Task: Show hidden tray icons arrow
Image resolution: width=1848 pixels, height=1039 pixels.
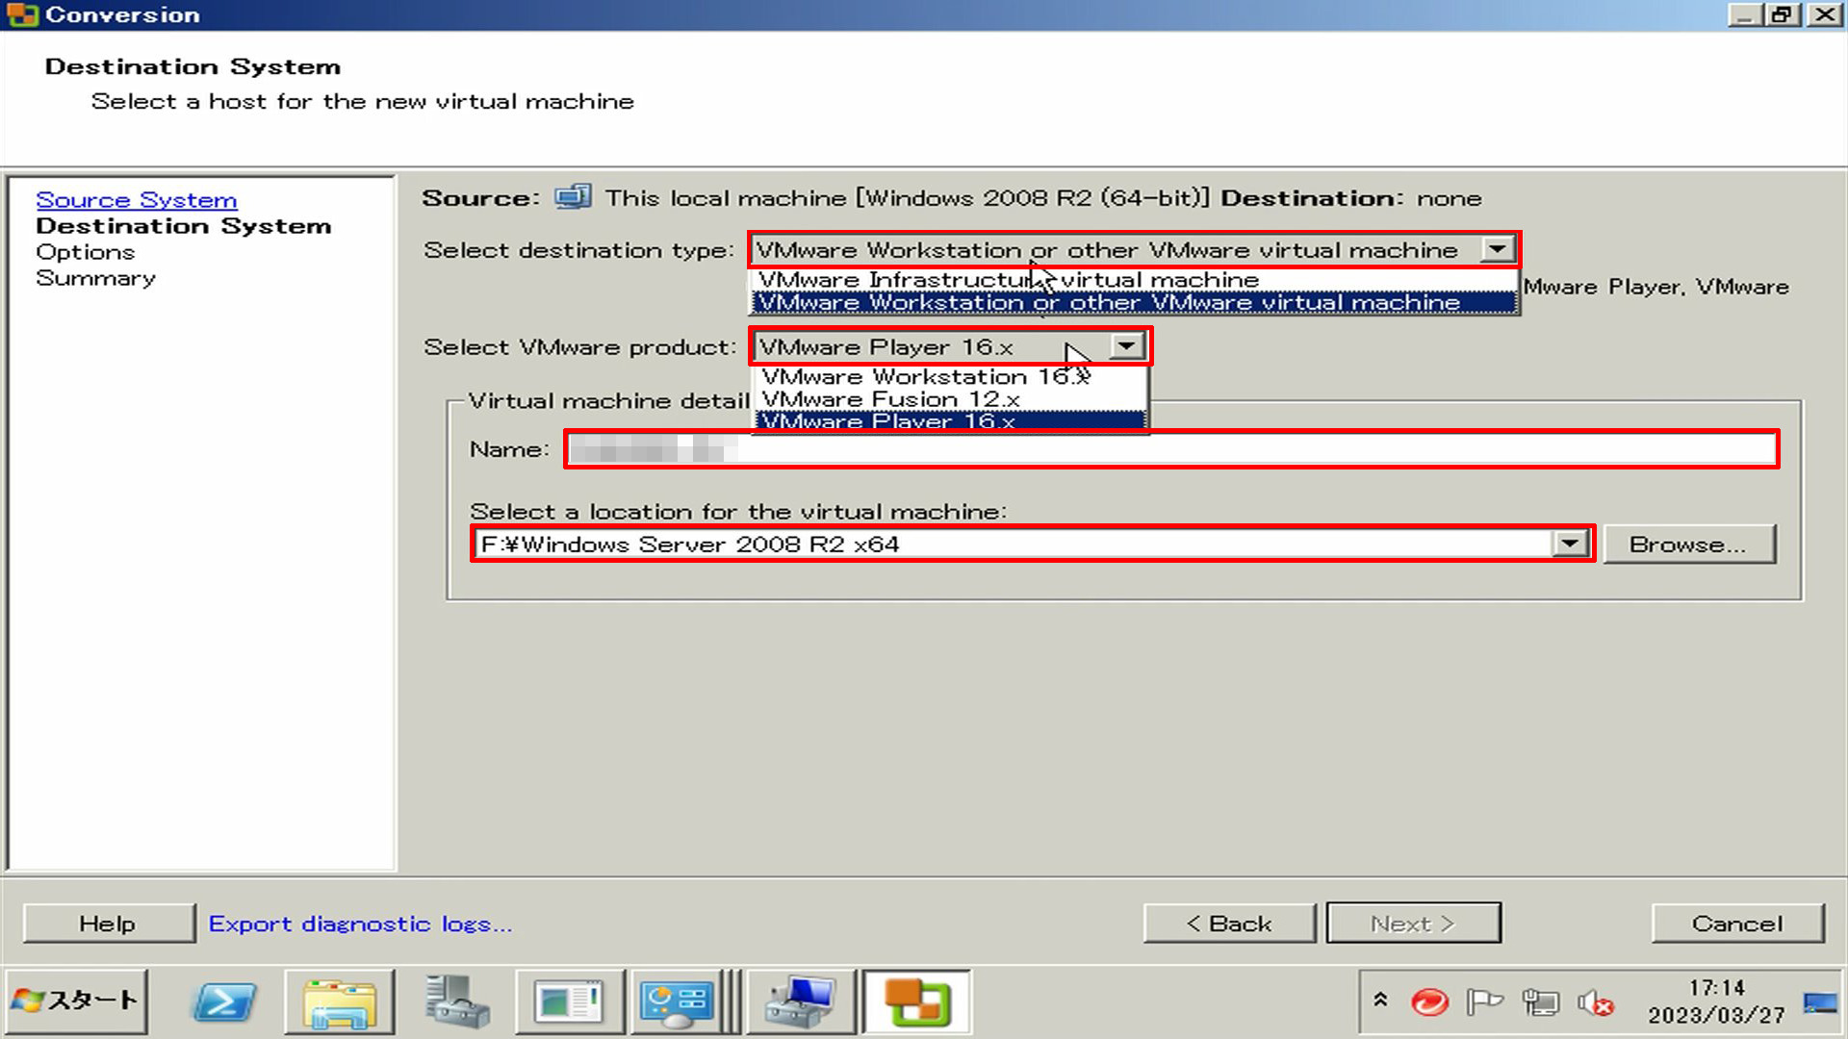Action: [1380, 1001]
